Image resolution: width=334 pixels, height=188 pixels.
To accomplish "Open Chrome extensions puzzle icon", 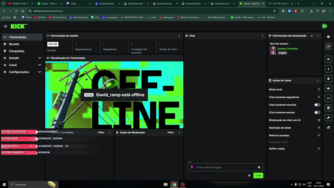I will [x=302, y=11].
